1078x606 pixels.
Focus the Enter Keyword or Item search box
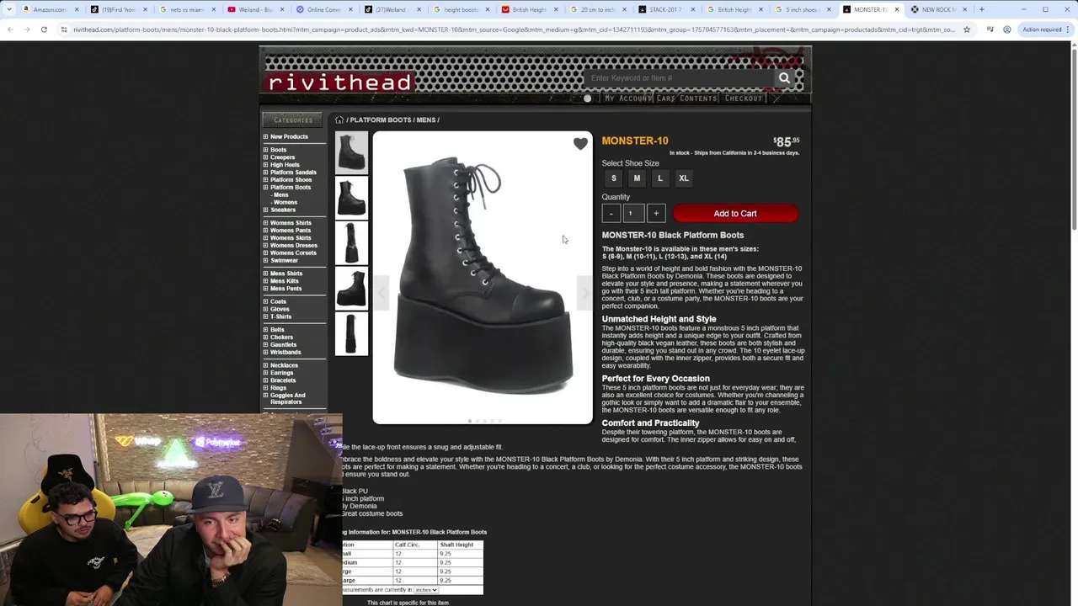tap(679, 78)
